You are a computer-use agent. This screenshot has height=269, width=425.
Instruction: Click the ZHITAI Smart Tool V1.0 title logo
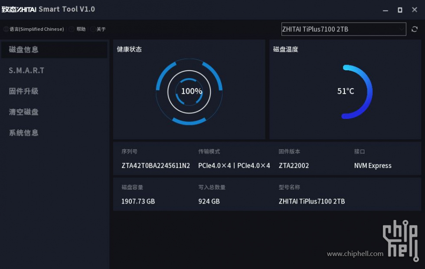click(x=48, y=9)
